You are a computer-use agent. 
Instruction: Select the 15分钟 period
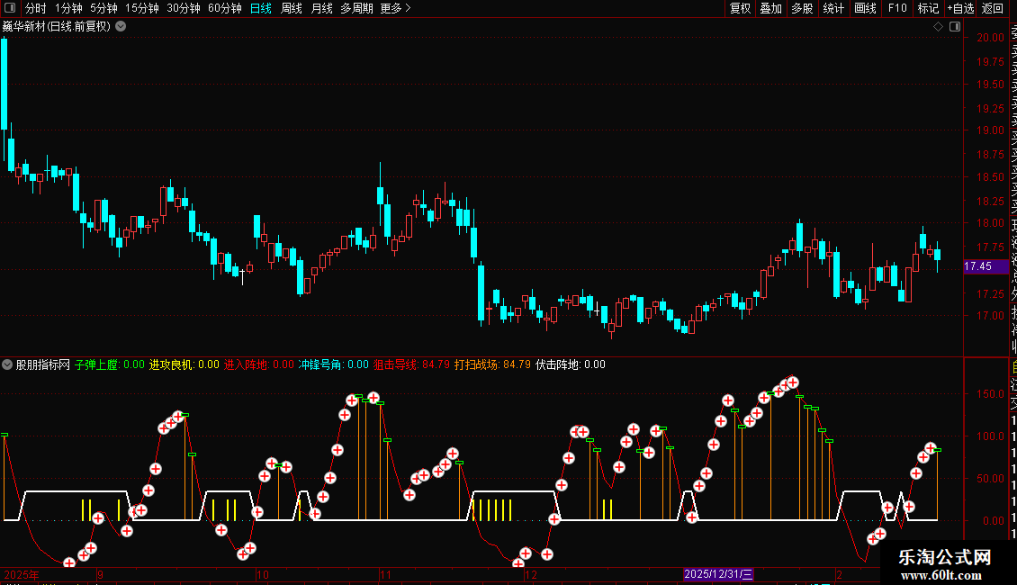[x=141, y=8]
